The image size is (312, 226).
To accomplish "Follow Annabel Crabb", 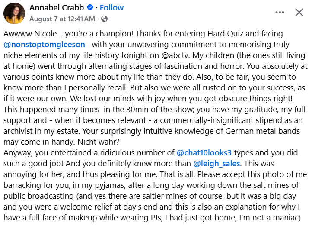I will point(111,8).
